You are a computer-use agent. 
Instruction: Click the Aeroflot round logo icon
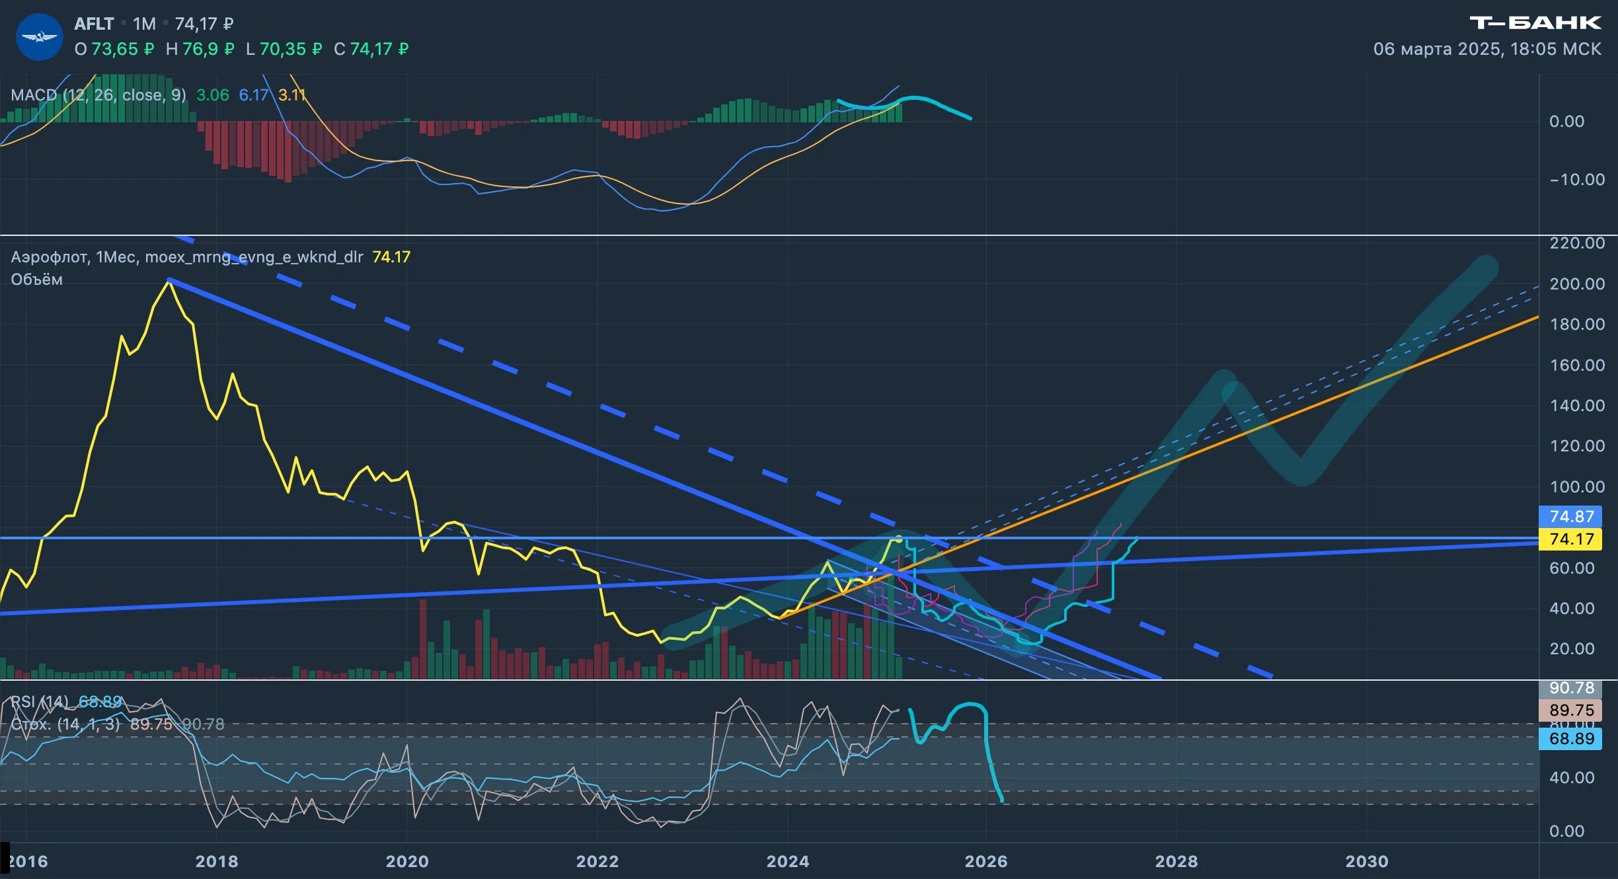[39, 37]
